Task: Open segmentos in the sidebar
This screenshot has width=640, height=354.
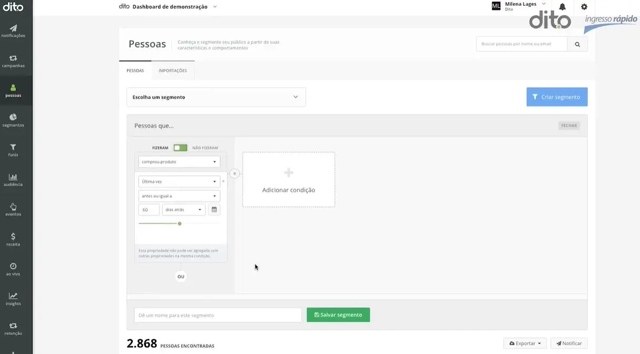Action: (x=13, y=120)
